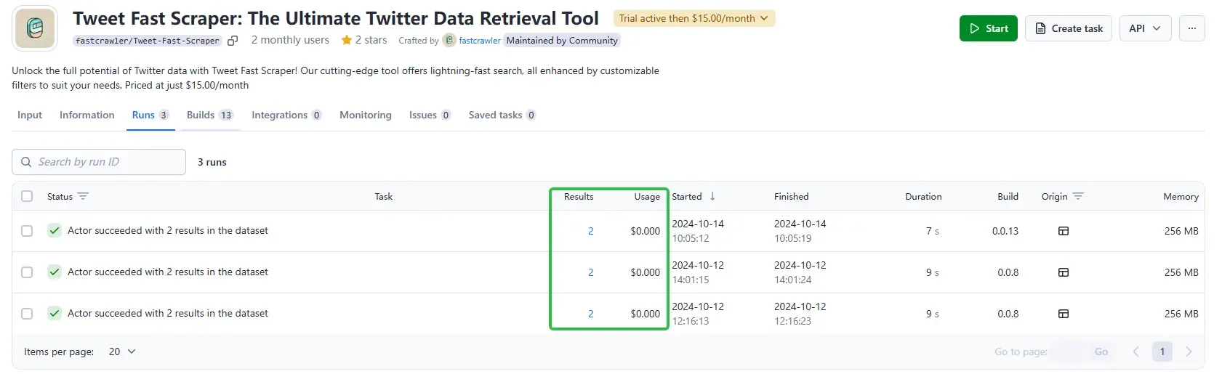
Task: Click finished time 2024-10-14 10:05:19
Action: [x=800, y=231]
